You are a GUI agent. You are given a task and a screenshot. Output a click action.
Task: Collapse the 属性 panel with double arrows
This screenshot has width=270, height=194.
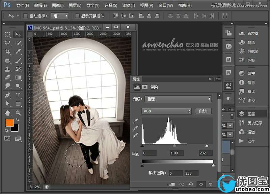pos(210,79)
